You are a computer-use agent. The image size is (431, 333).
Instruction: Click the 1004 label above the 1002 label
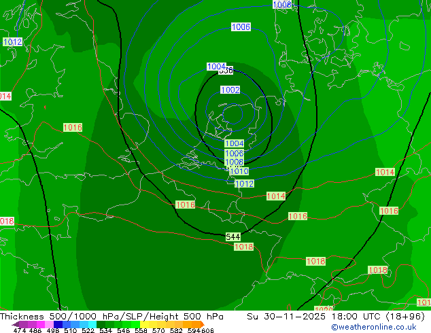click(216, 67)
